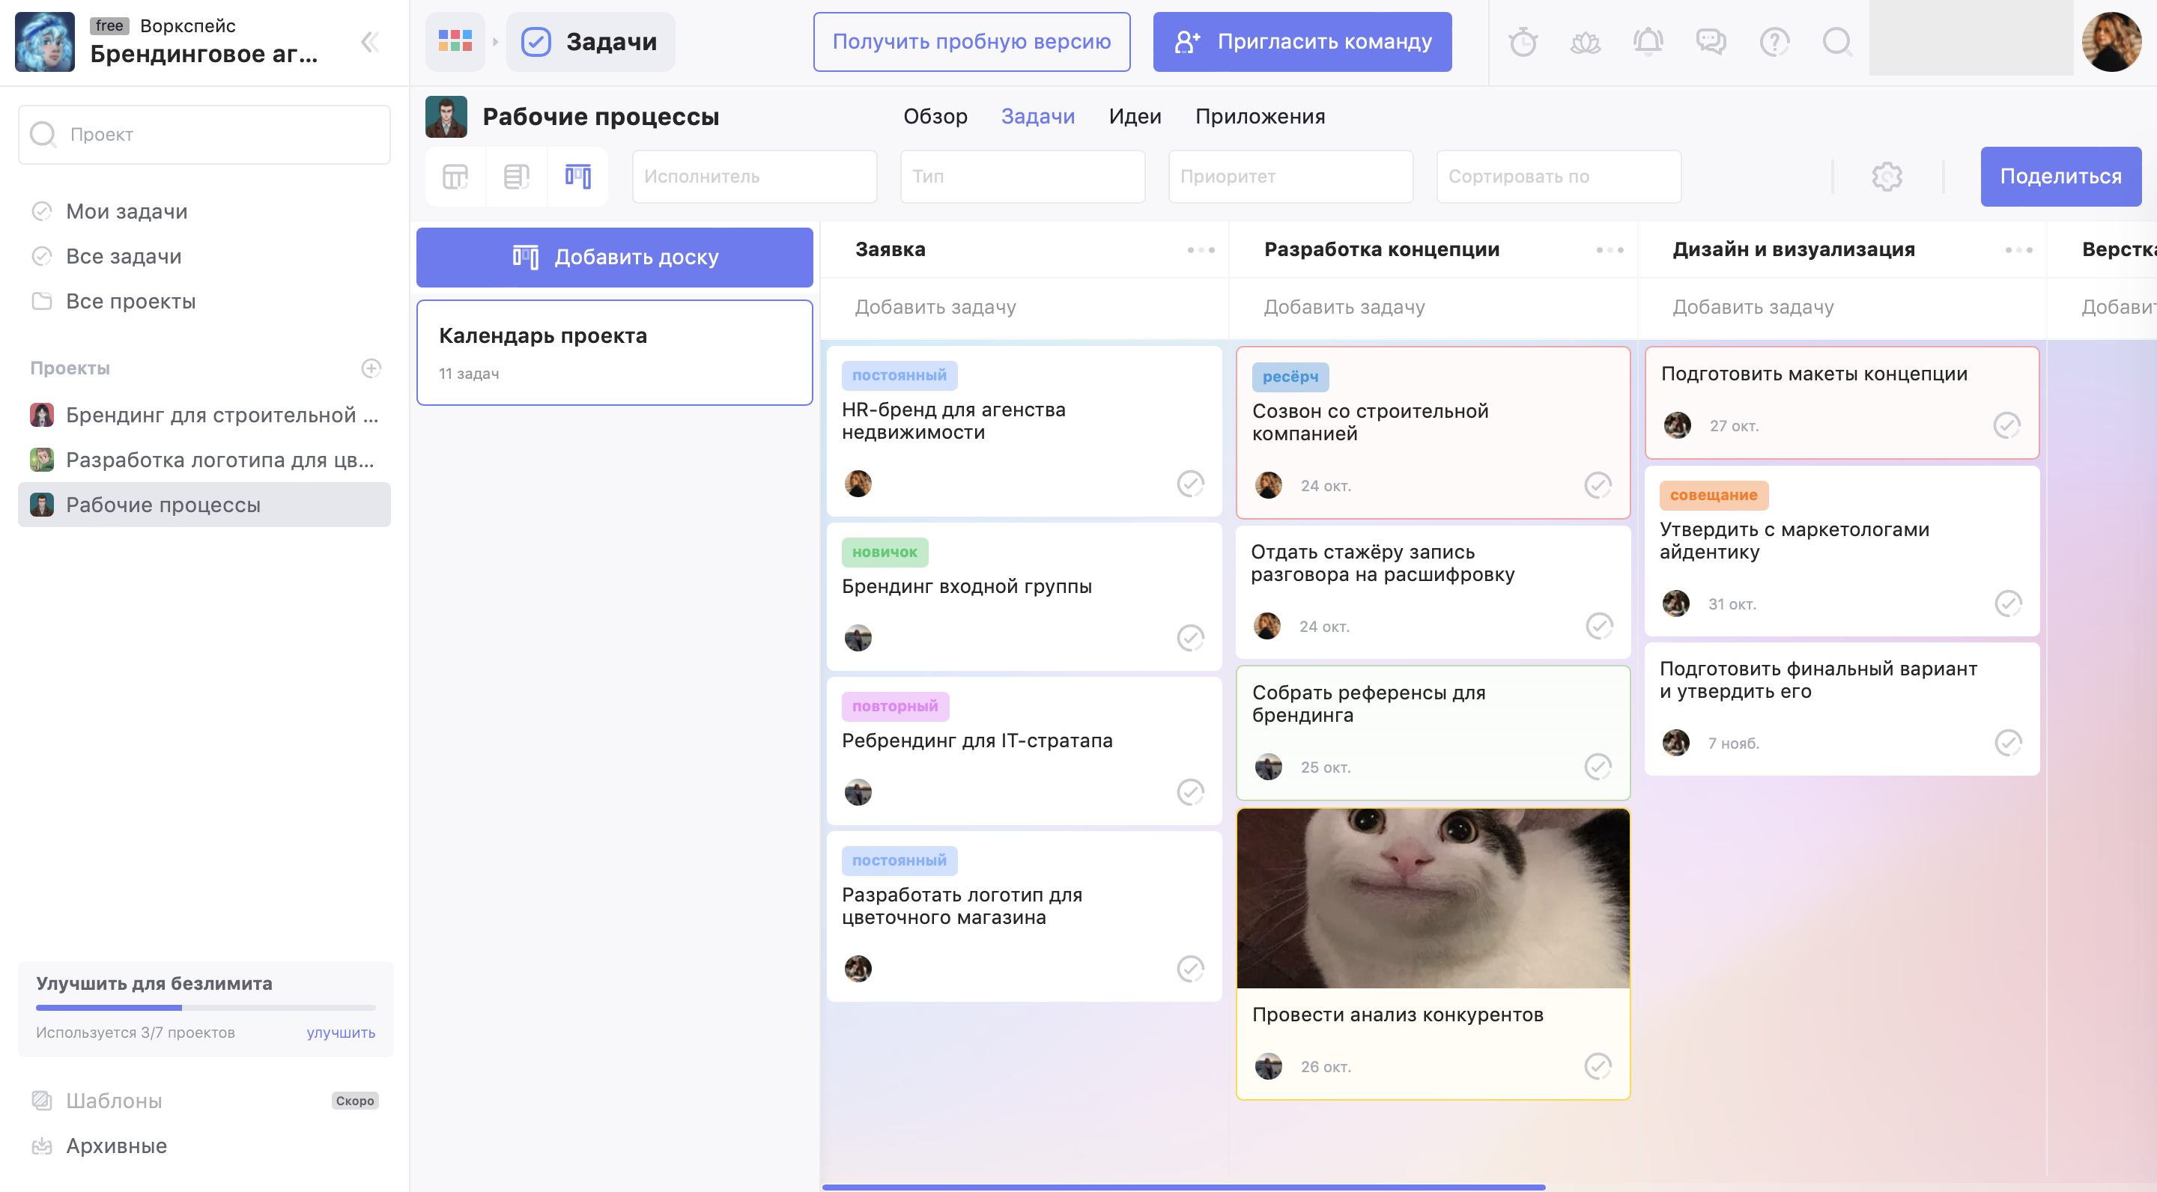Open the help question mark icon
Screen dimensions: 2157x1192
pos(1774,41)
